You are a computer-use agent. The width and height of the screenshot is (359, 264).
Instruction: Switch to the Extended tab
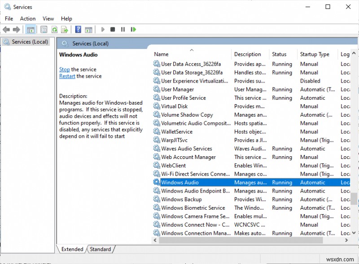72,249
